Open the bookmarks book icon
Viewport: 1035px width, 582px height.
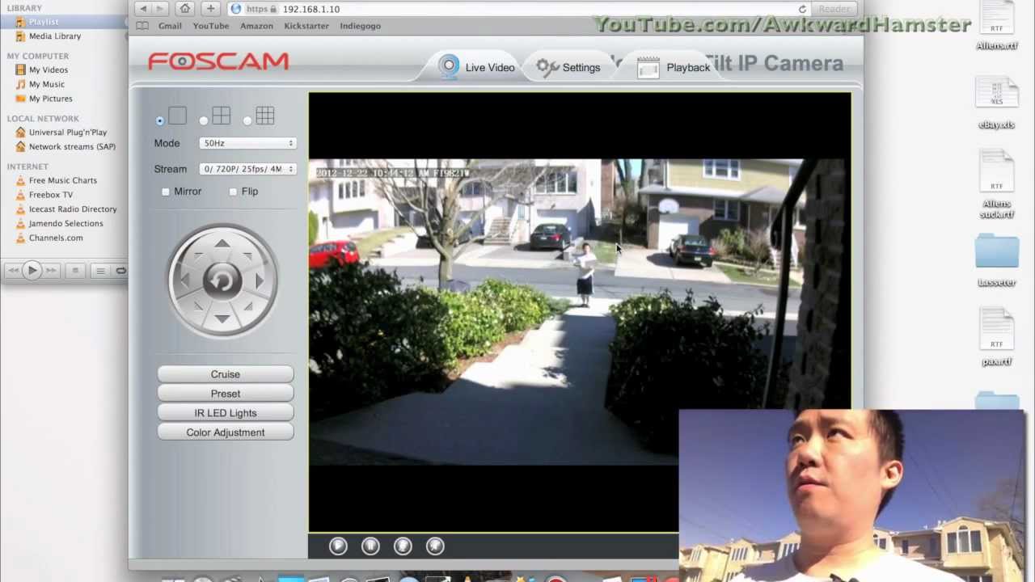pyautogui.click(x=142, y=26)
